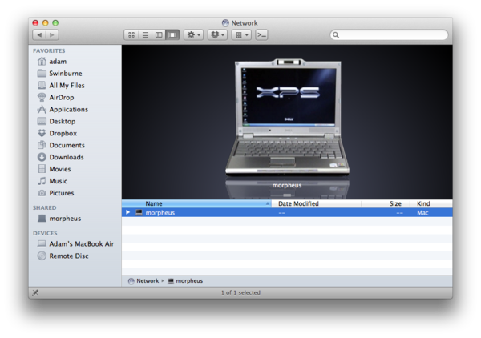Open the gear Action menu
This screenshot has height=338, width=481.
pos(193,35)
